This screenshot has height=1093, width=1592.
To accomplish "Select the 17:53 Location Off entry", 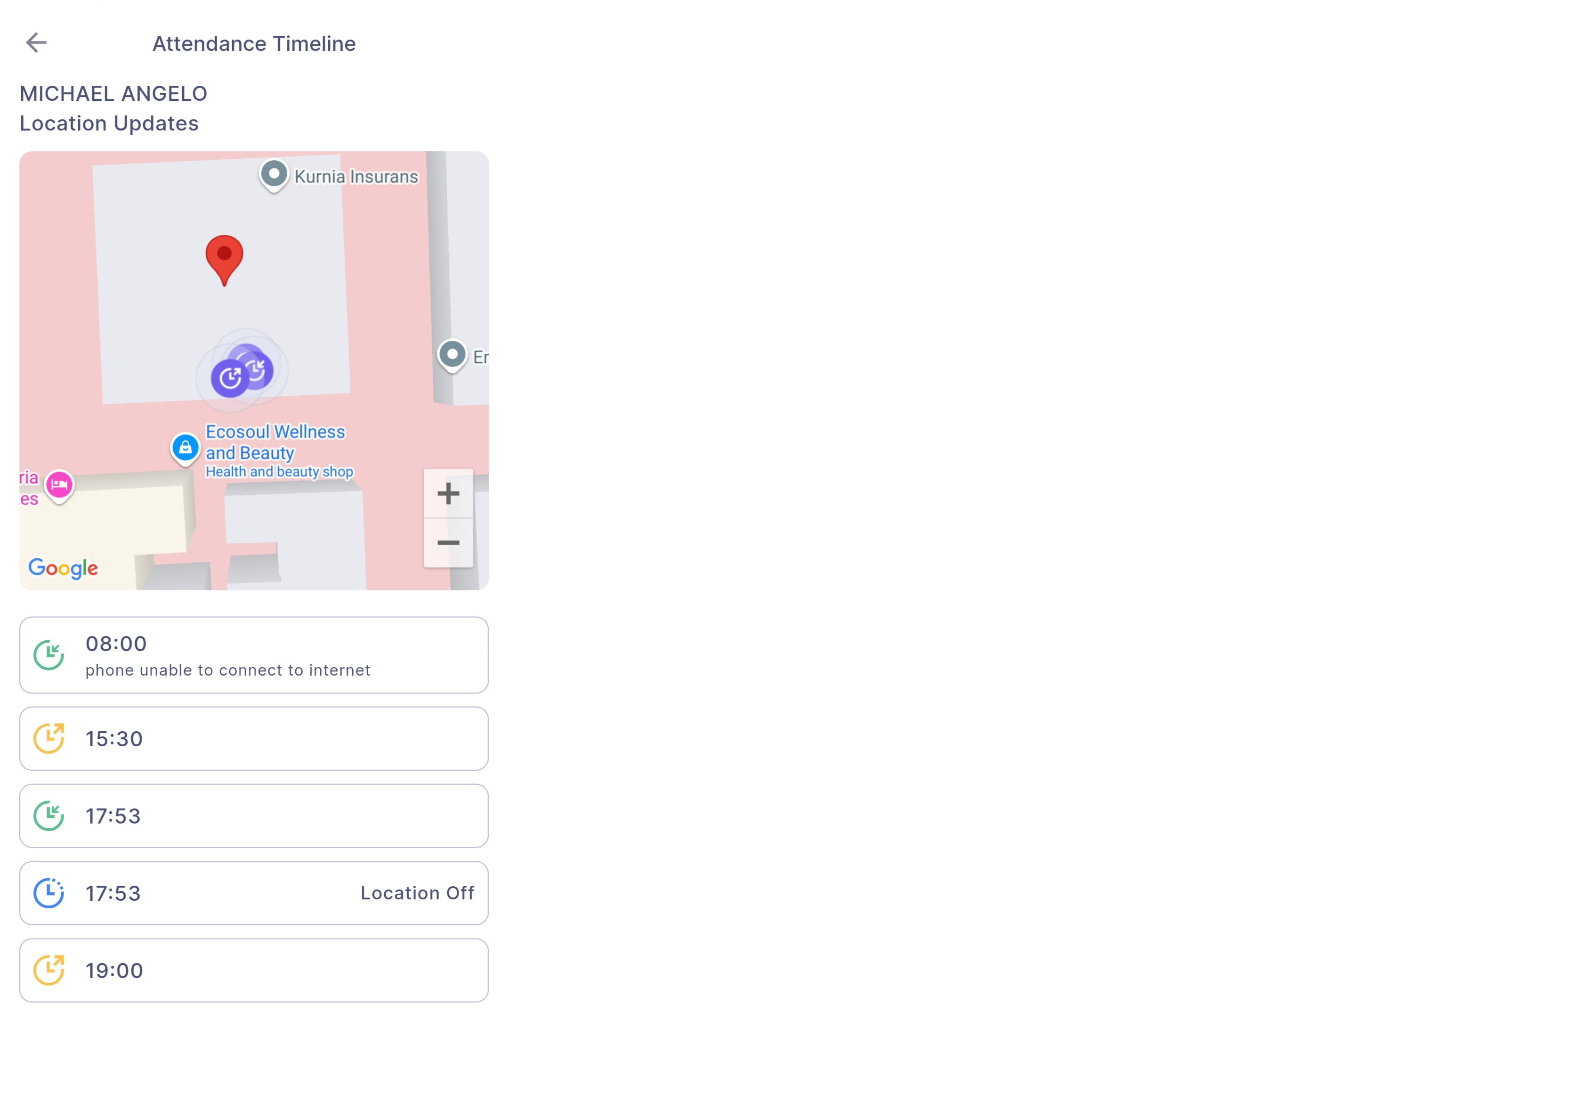I will click(253, 893).
